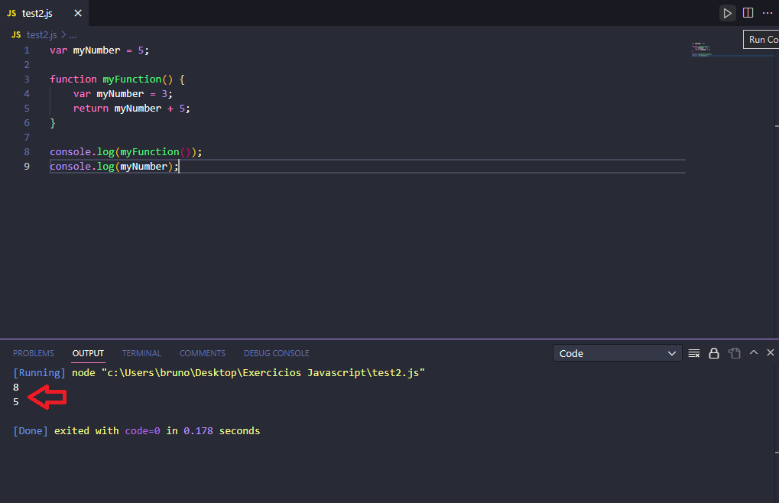Screen dimensions: 779x503
Task: Click line number 1 in the gutter
Action: pos(27,50)
